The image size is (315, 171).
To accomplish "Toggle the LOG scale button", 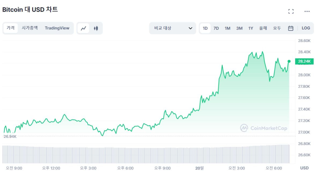I will [x=306, y=28].
